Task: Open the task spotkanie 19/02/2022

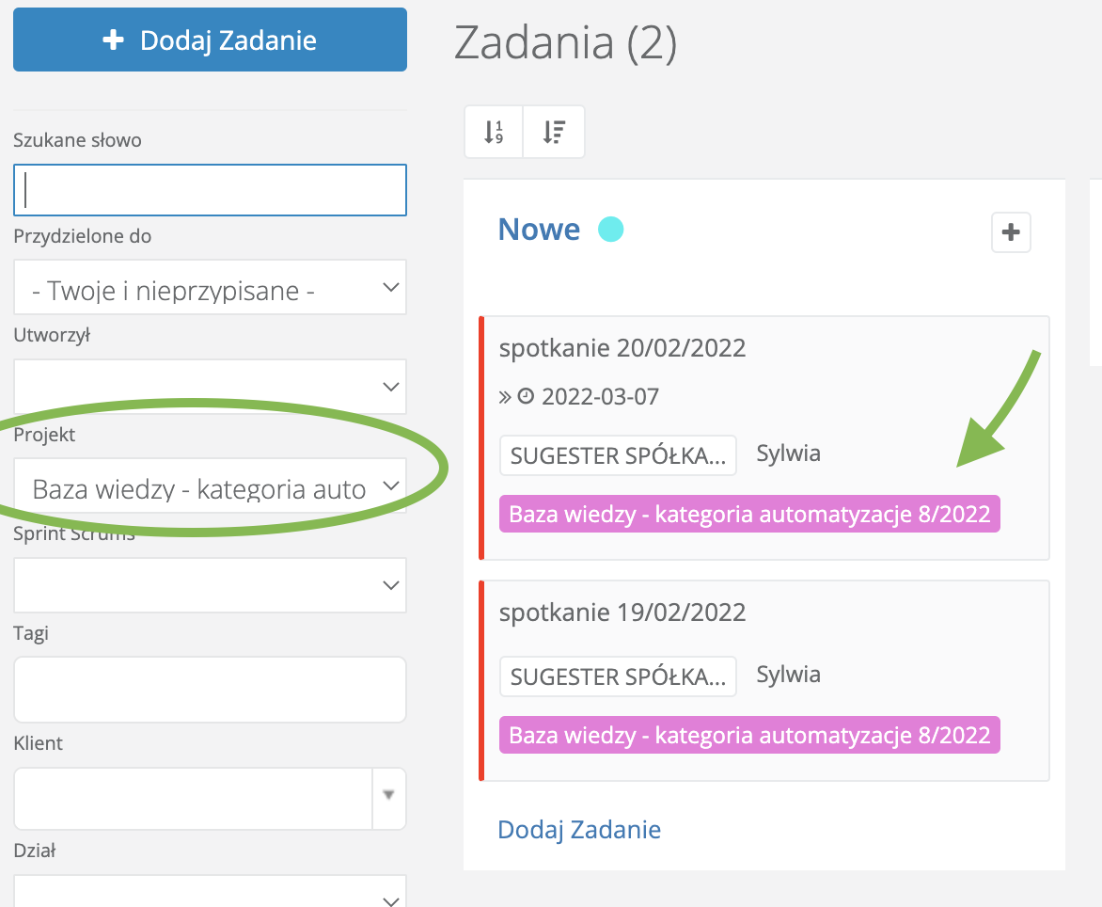Action: (x=622, y=613)
